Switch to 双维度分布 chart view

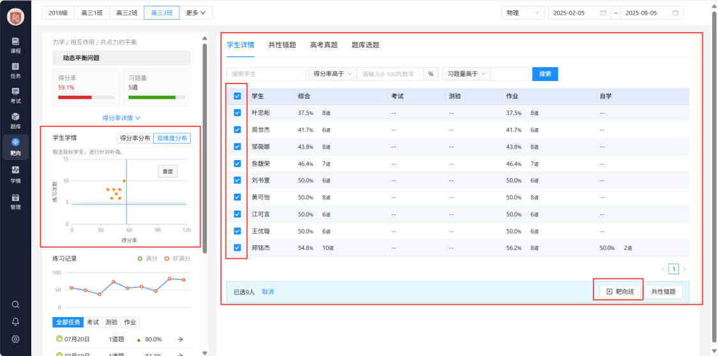point(172,138)
